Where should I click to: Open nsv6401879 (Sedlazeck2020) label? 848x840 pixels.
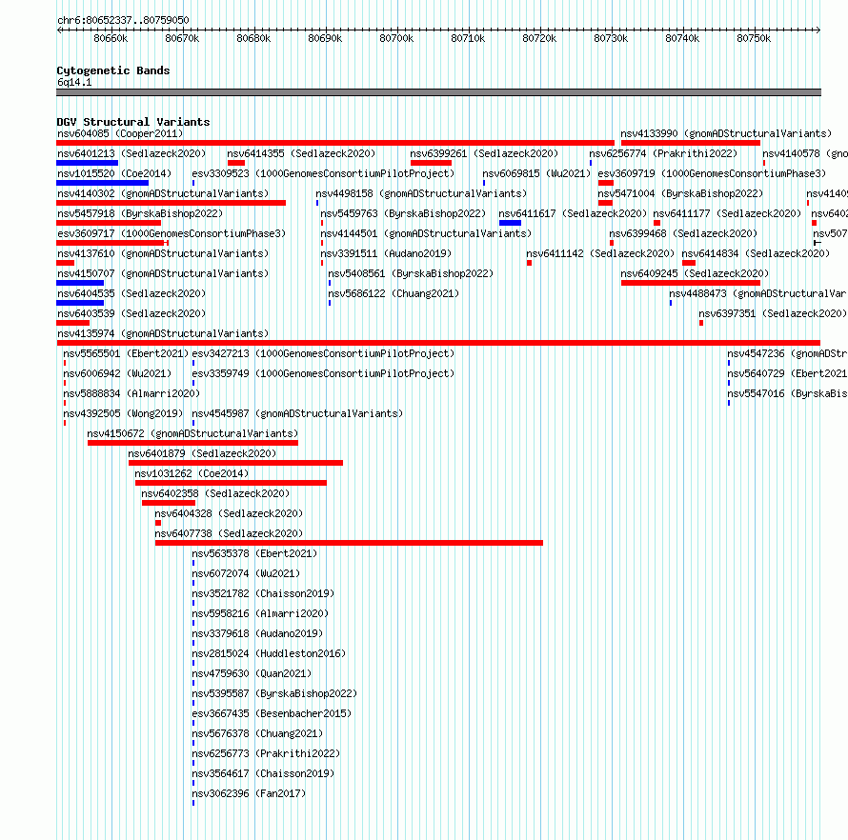(202, 453)
